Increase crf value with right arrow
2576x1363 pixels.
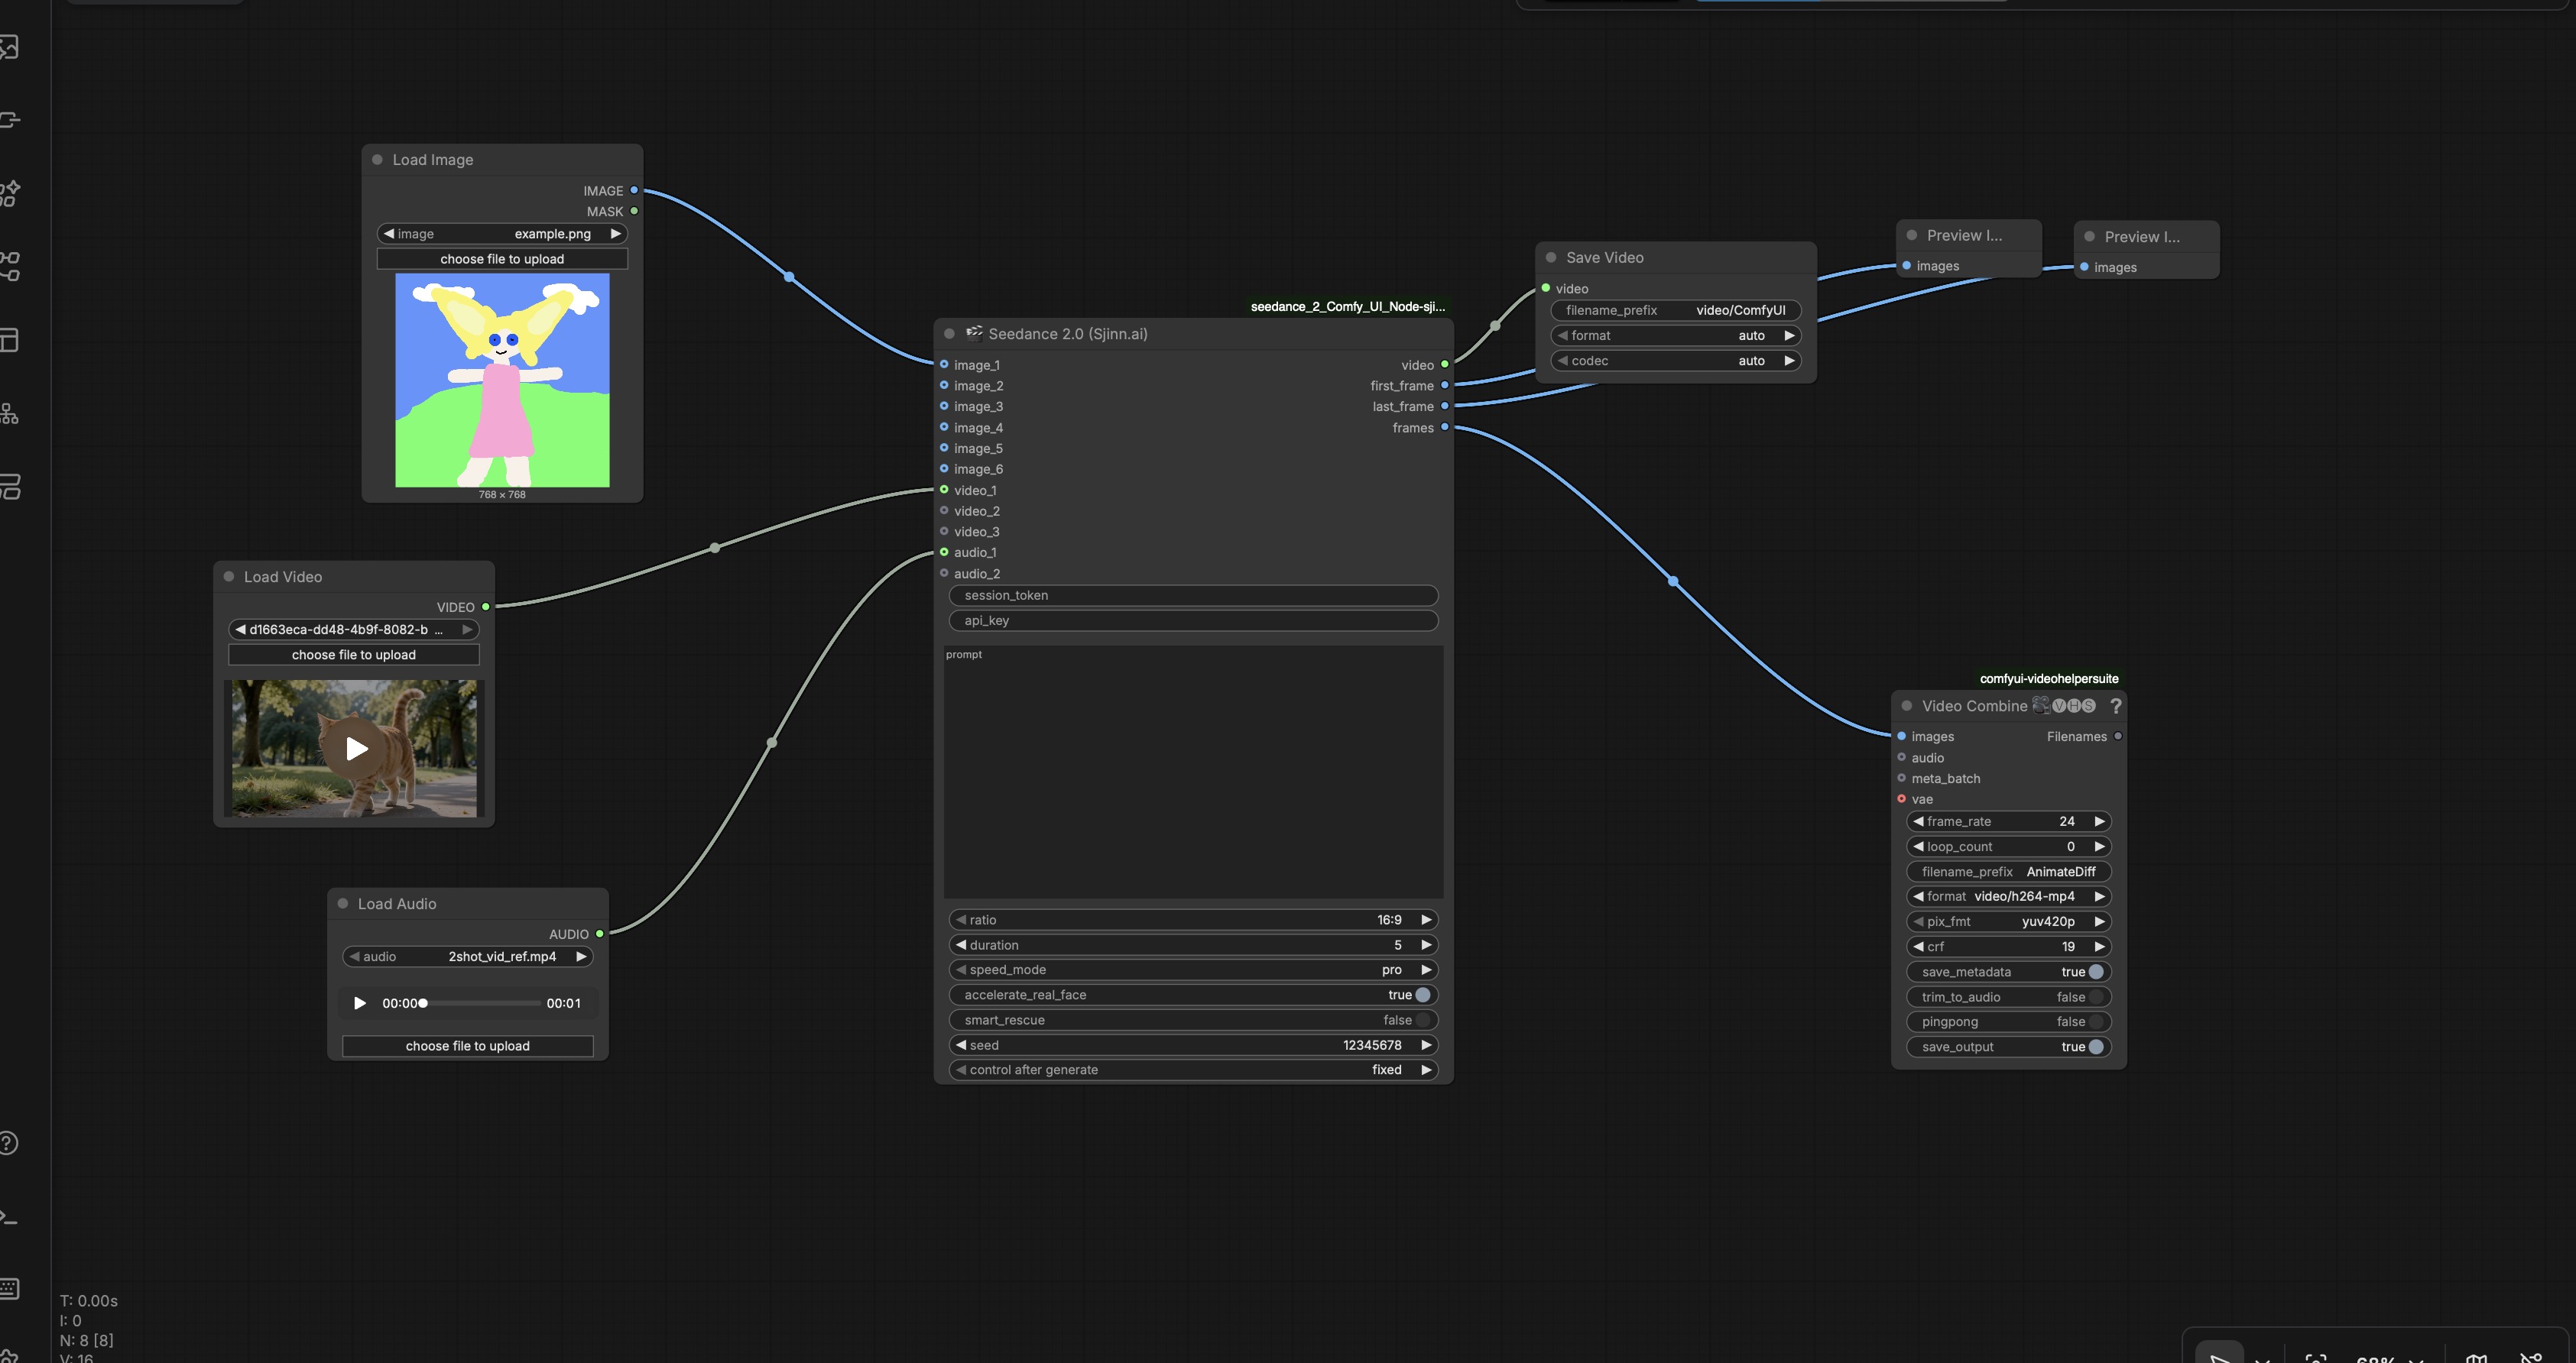point(2099,947)
